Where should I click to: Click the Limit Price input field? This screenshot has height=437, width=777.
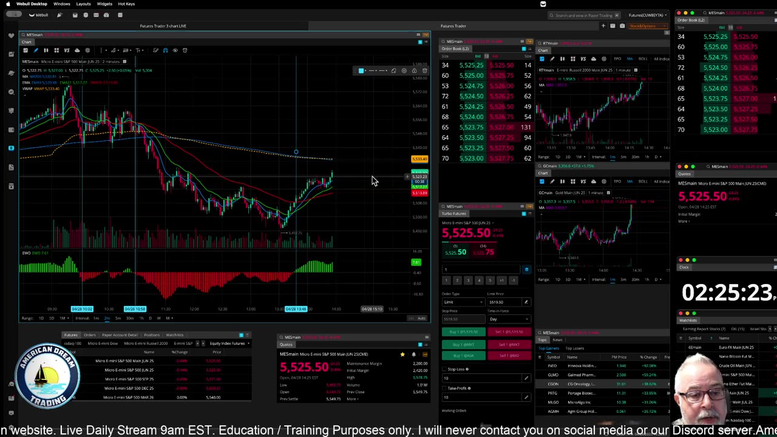click(504, 302)
